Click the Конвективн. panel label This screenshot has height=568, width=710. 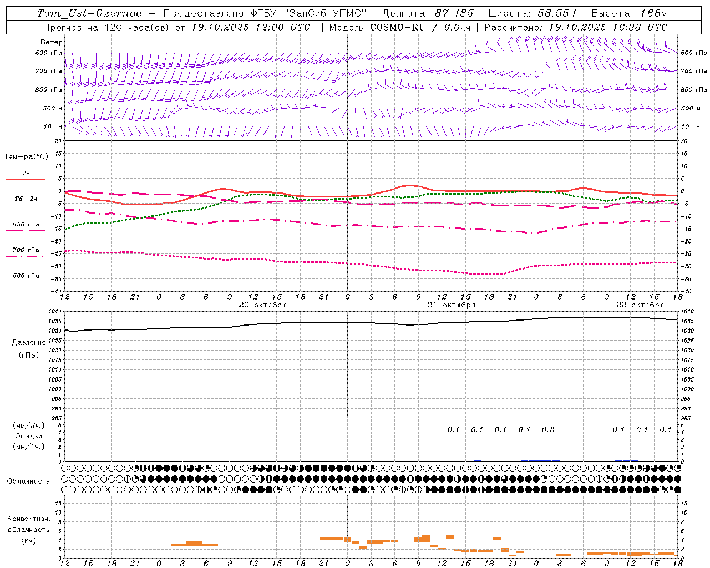28,519
